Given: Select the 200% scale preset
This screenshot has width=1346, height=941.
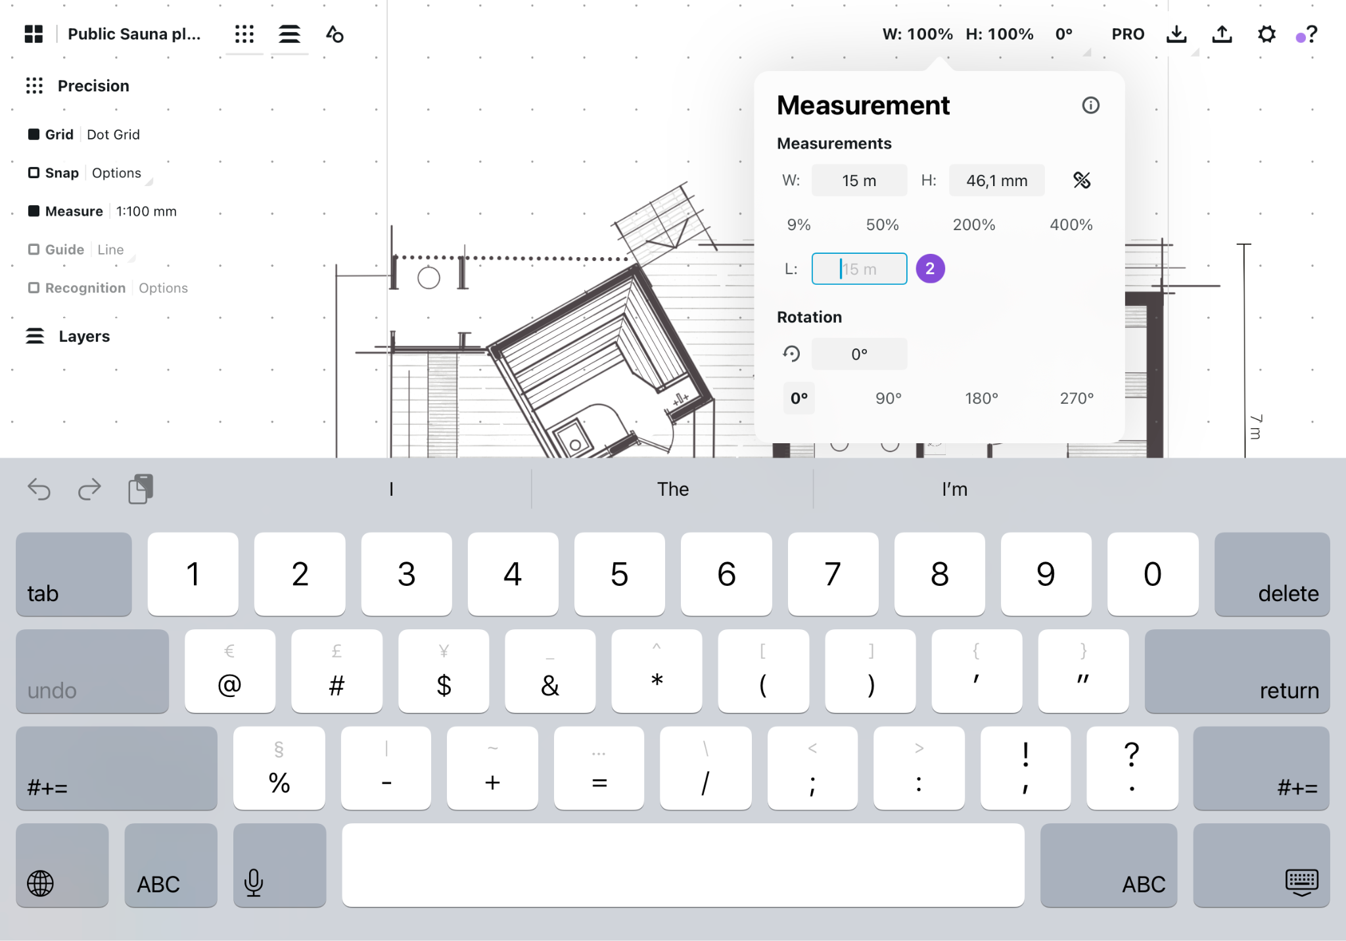Looking at the screenshot, I should [974, 225].
